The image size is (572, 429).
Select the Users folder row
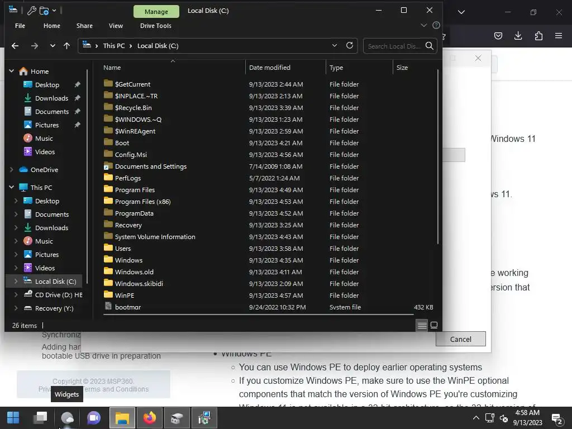coord(268,249)
